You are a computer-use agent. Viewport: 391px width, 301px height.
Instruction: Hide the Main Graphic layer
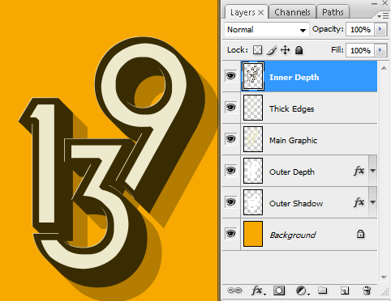point(230,139)
